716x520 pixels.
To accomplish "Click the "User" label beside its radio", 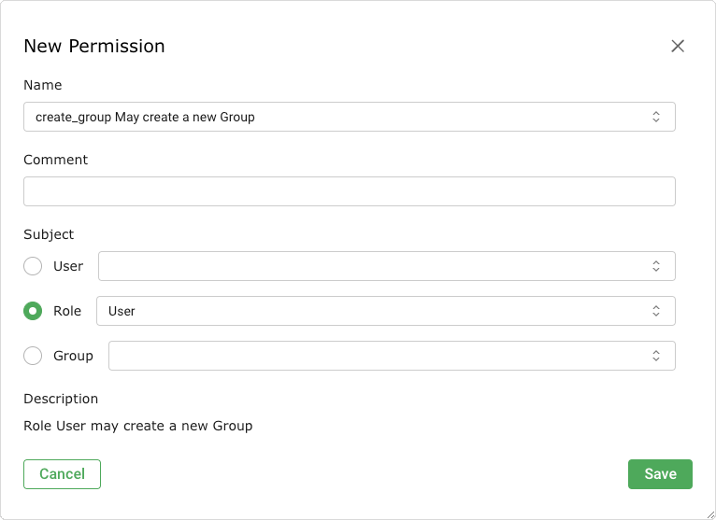I will (68, 266).
